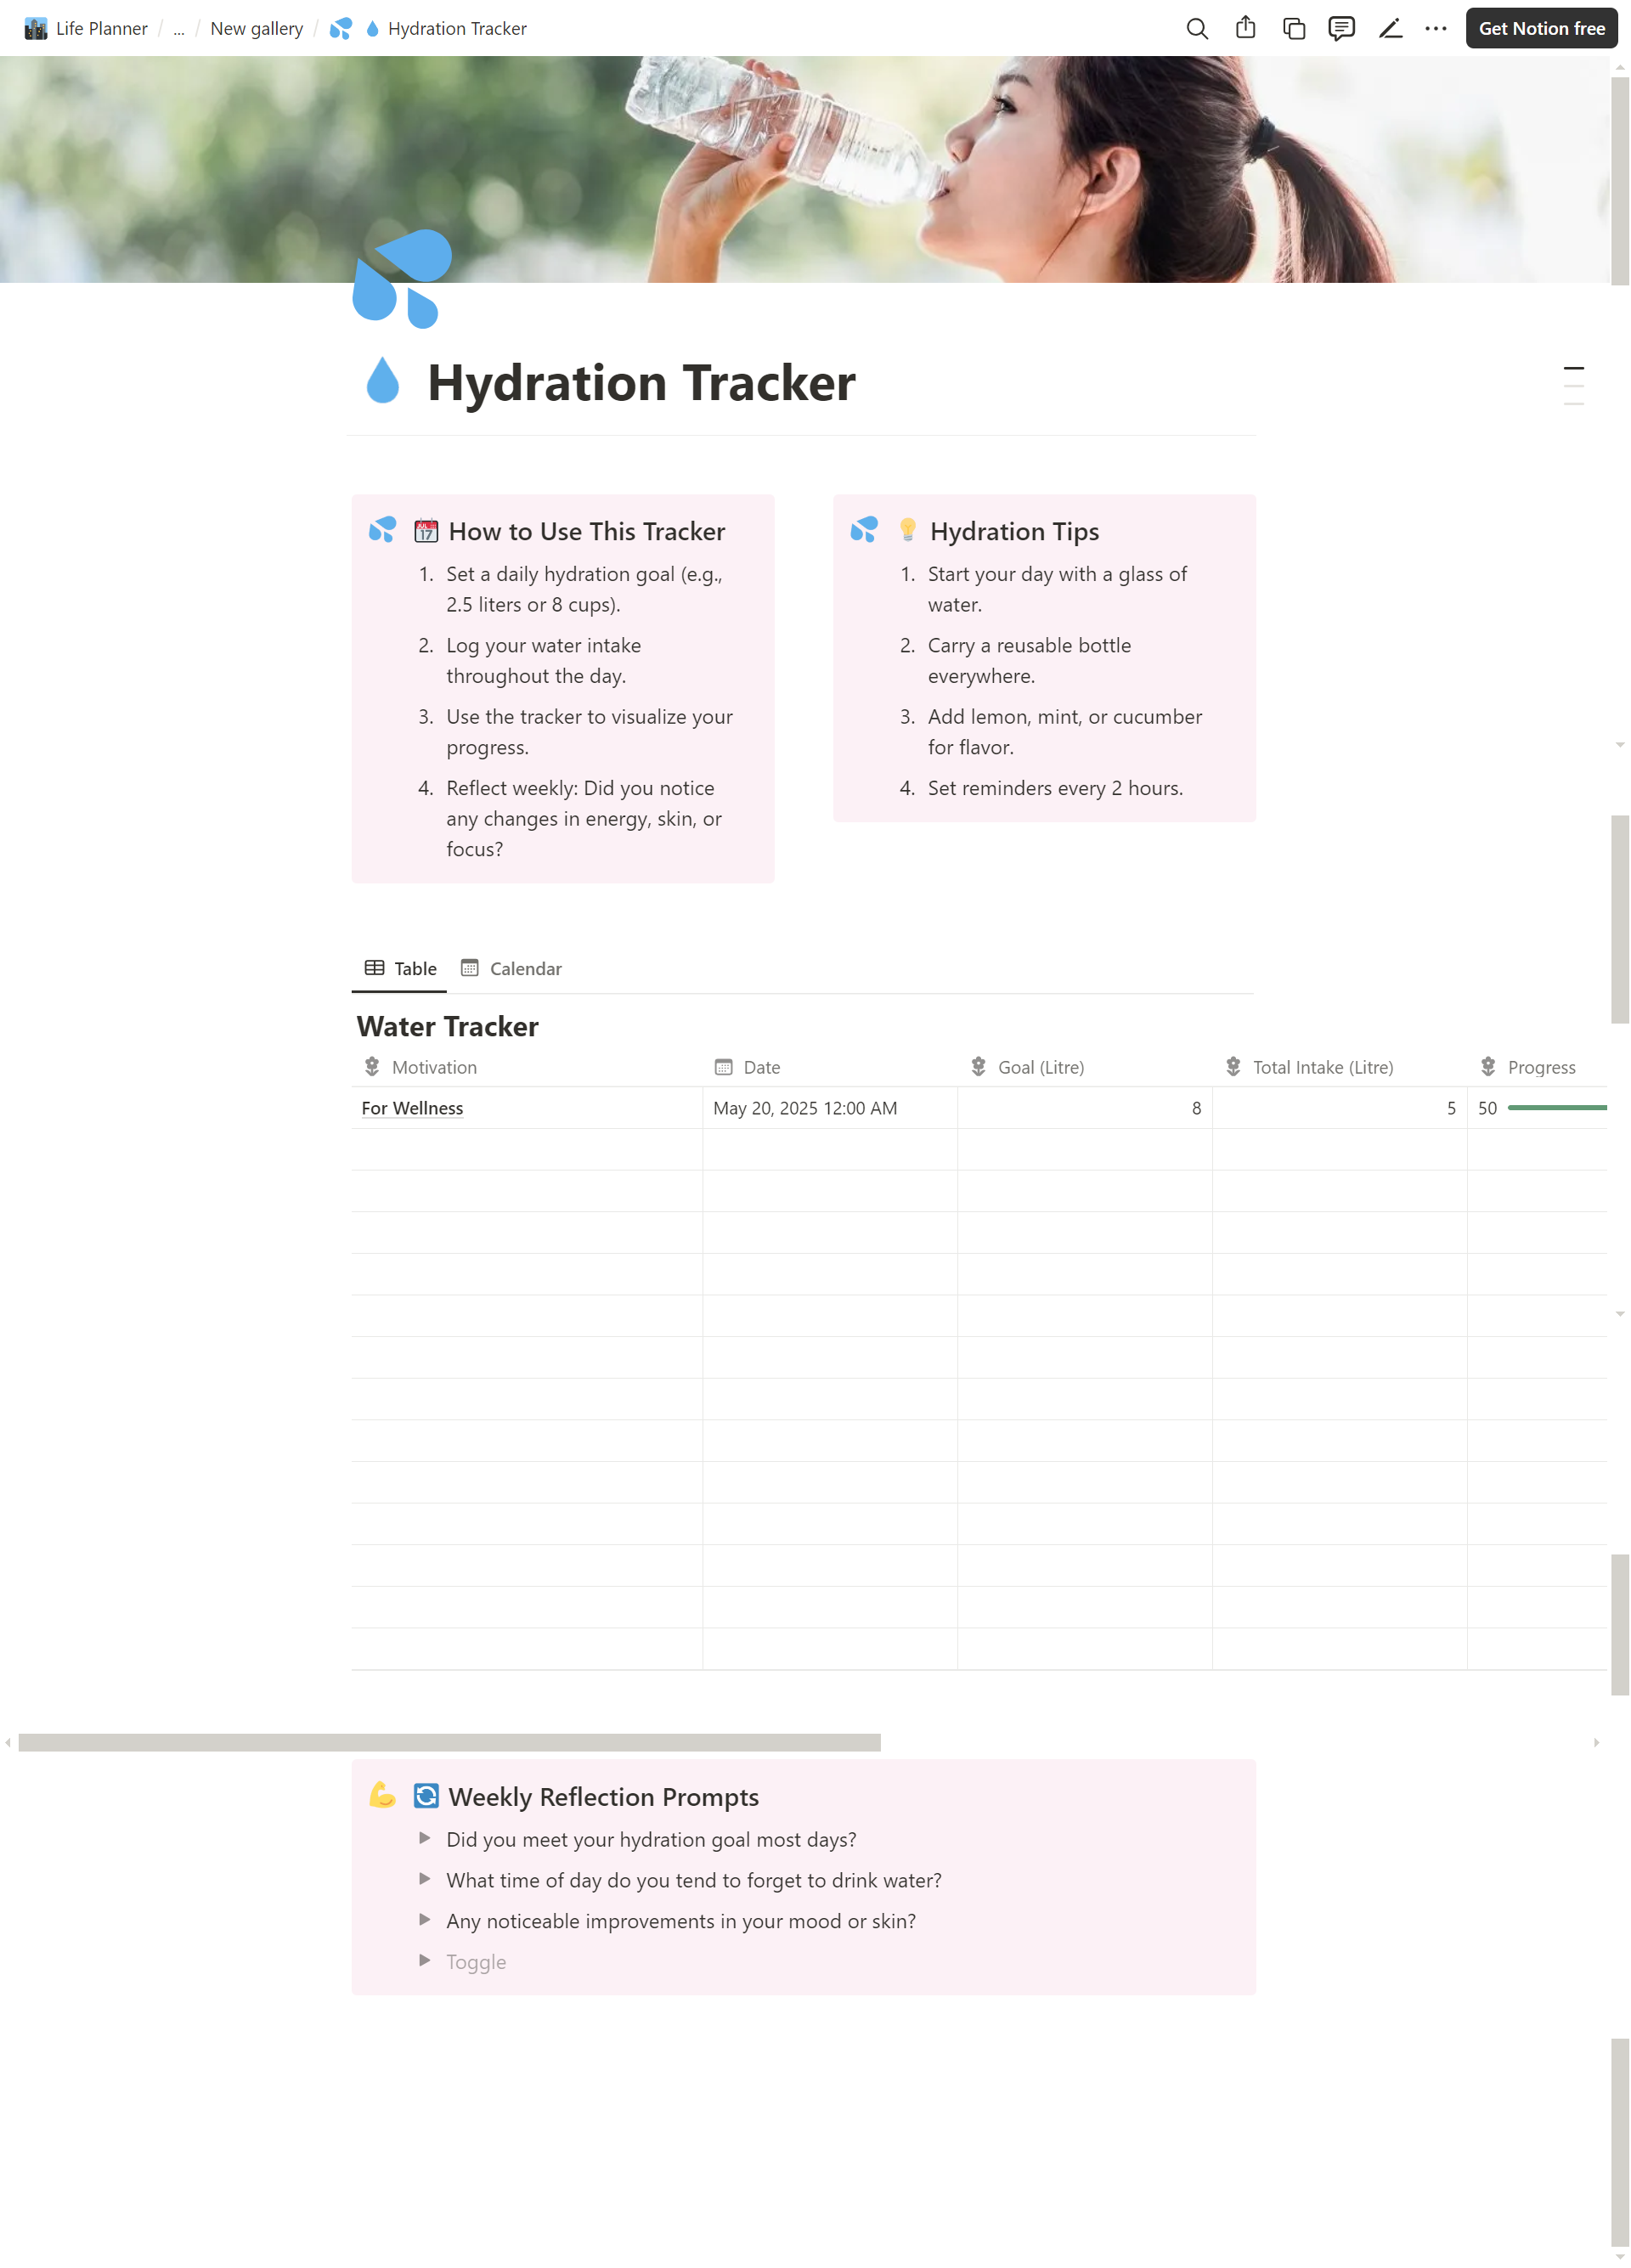This screenshot has height=2268, width=1631.
Task: Click the duplicate page icon
Action: click(x=1293, y=29)
